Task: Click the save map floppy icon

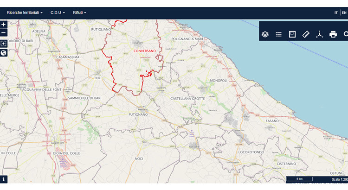Action: 292,34
